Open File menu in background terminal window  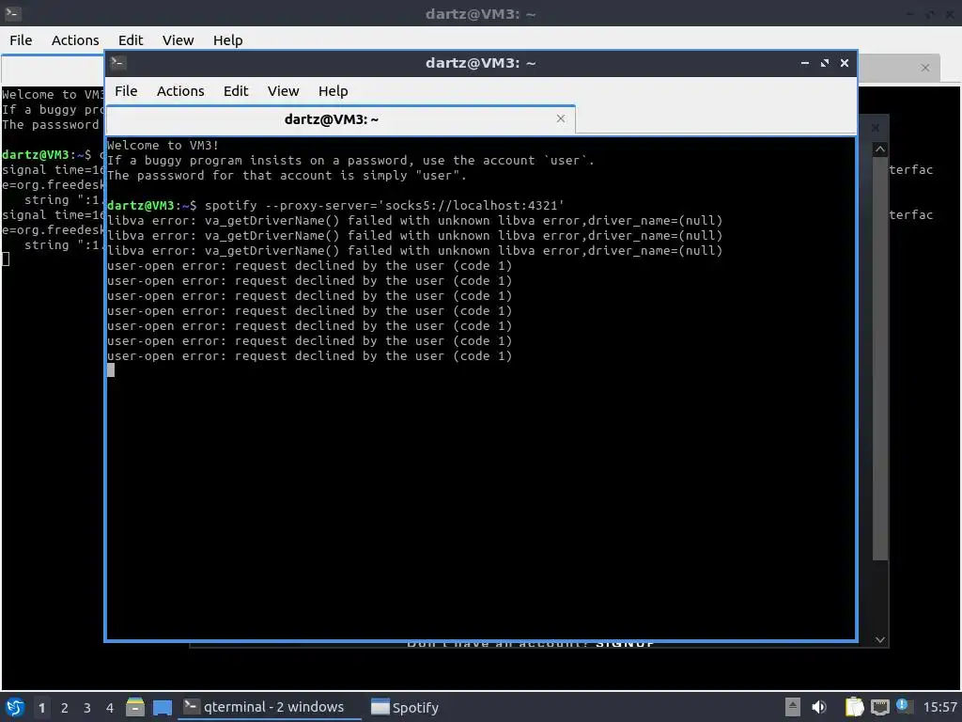click(21, 39)
